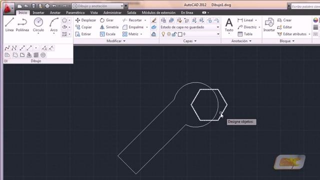The image size is (320, 180).
Task: Expand the Modificar panel
Action: click(116, 41)
